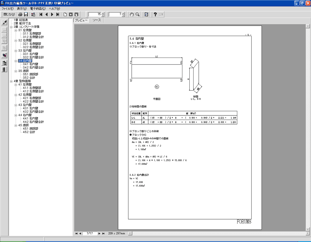The image size is (311, 242).
Task: Click the horizontal scrollbar left arrow
Action: 130,234
